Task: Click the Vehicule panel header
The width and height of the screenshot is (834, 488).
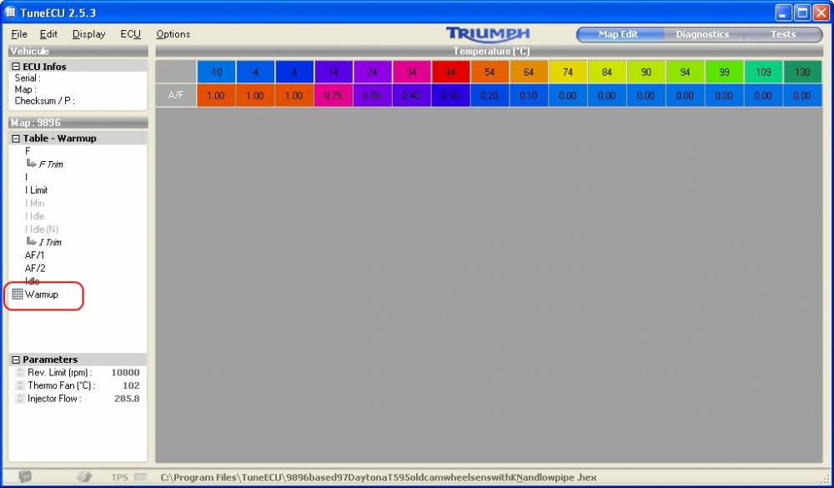Action: (x=78, y=51)
